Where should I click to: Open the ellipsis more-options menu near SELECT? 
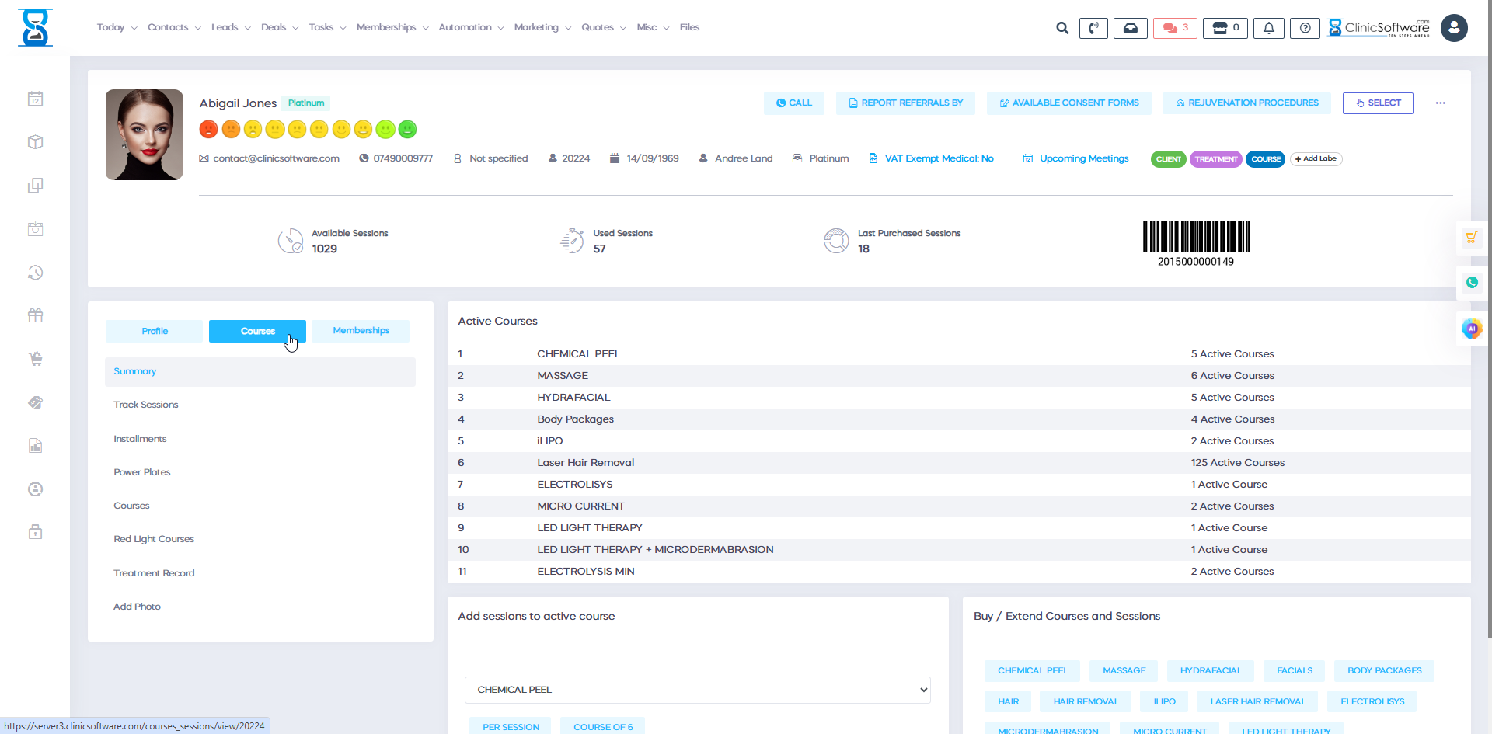[x=1441, y=103]
